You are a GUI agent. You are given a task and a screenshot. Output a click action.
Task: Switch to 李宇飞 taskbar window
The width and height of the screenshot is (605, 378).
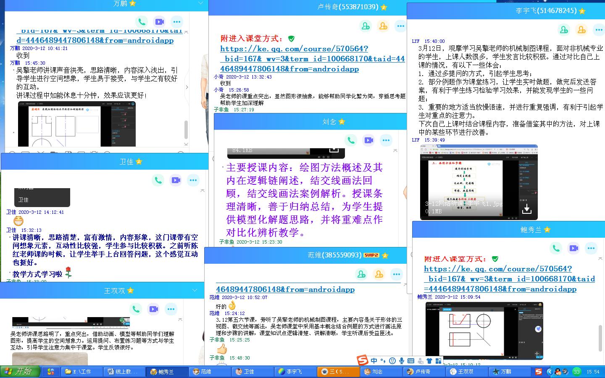coord(295,372)
